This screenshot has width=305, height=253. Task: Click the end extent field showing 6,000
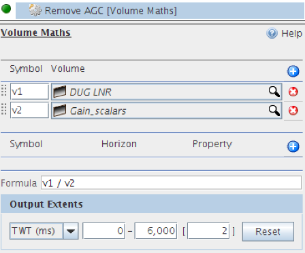click(x=156, y=231)
